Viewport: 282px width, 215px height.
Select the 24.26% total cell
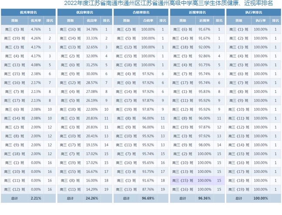point(92,198)
